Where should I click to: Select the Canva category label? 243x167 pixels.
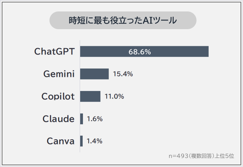click(x=60, y=141)
